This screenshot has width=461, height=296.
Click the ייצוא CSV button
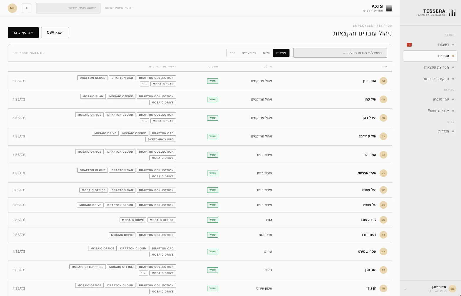pos(55,33)
